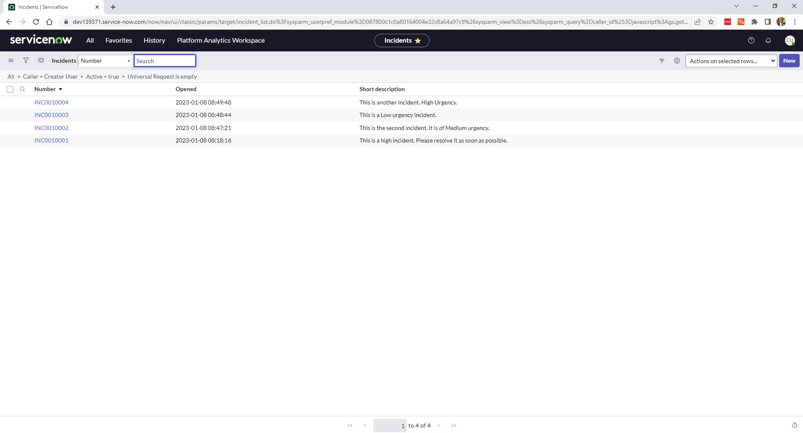This screenshot has width=803, height=433.
Task: Go to the first page arrow
Action: click(350, 425)
